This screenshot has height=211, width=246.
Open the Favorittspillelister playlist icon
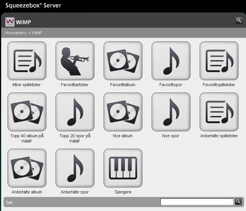(219, 61)
